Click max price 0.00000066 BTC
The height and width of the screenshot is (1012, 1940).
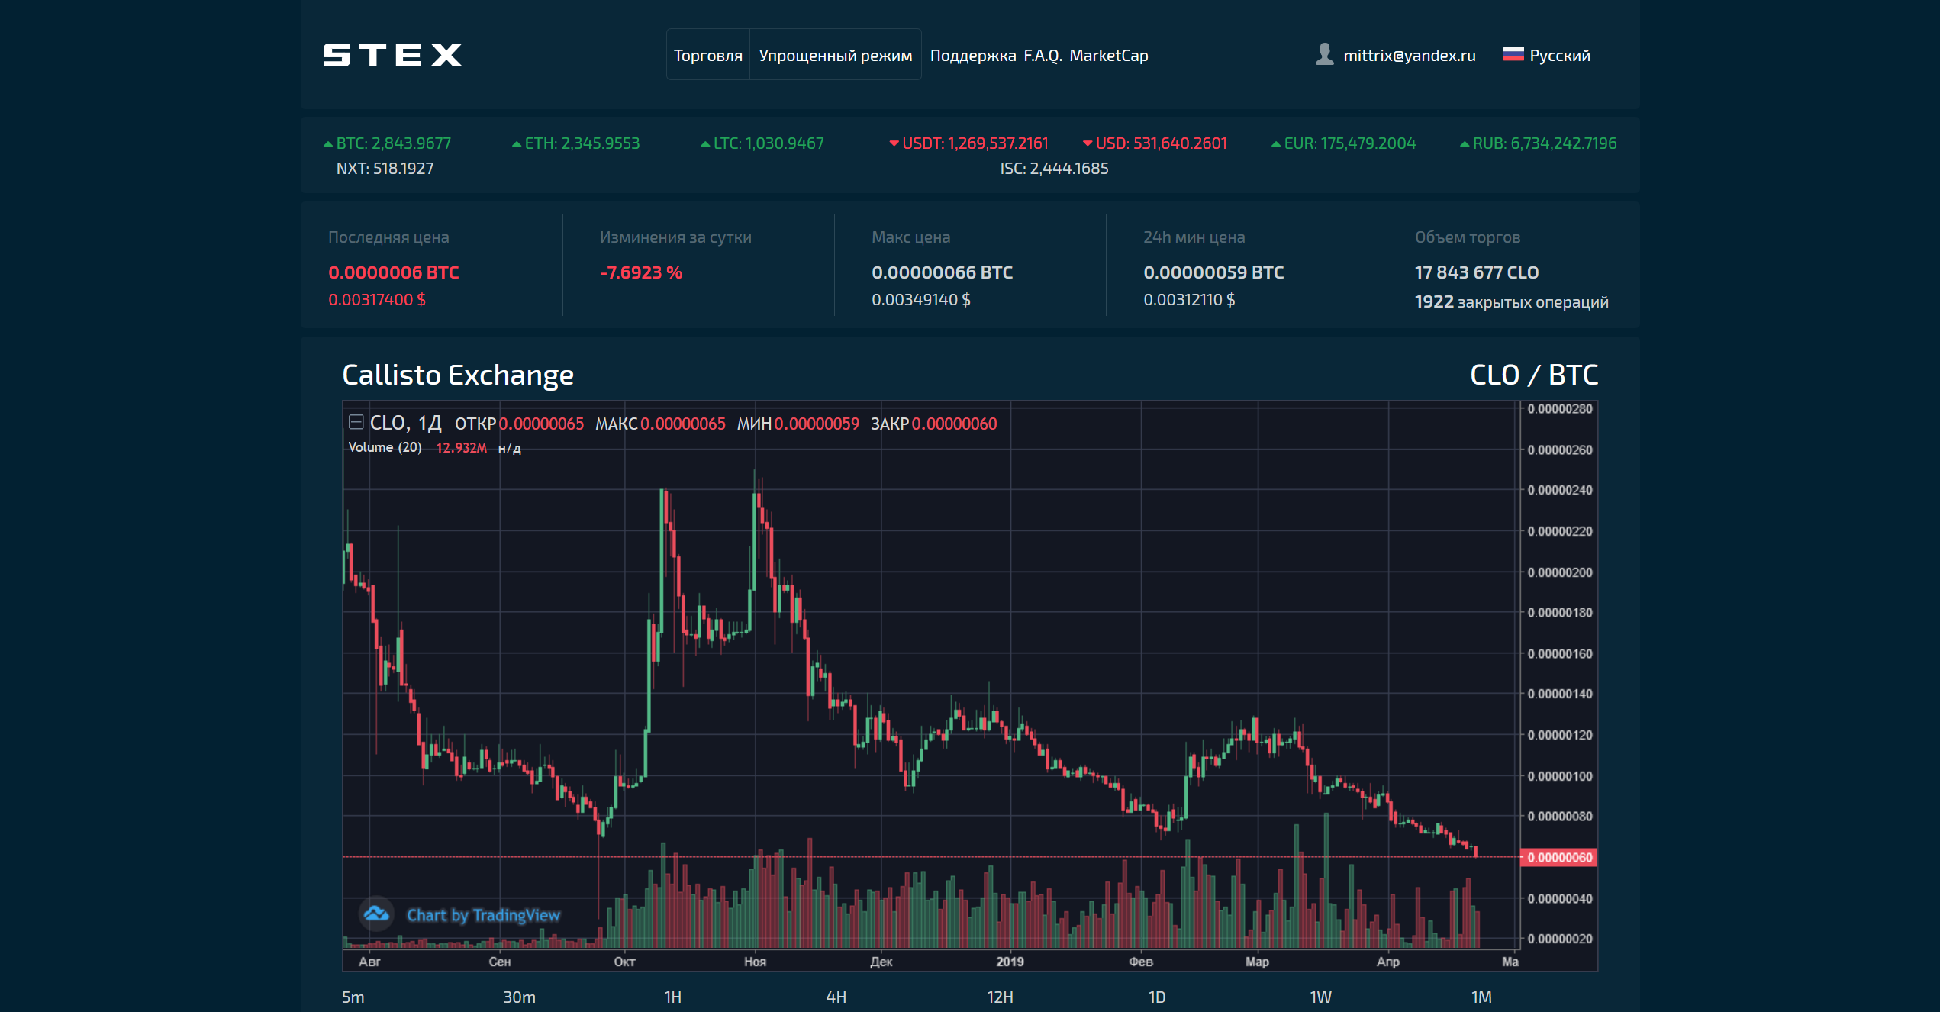tap(942, 272)
